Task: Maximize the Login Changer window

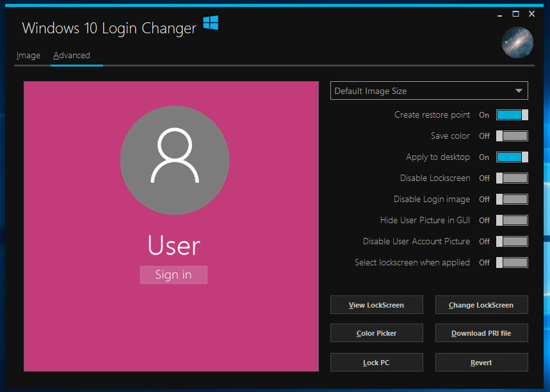Action: click(x=515, y=14)
